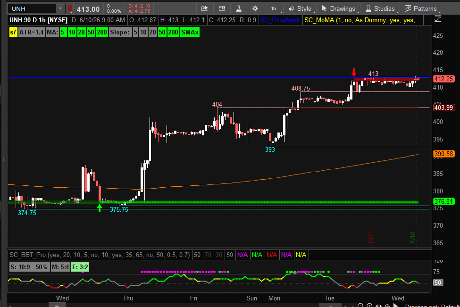Viewport: 460px width, 307px height.
Task: Click the green 10 label after MA:
Action: click(x=72, y=32)
